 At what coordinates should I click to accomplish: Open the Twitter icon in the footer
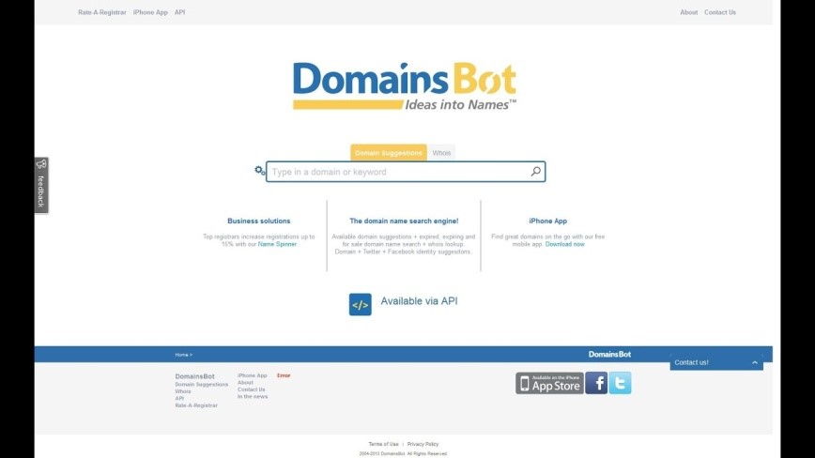tap(620, 383)
